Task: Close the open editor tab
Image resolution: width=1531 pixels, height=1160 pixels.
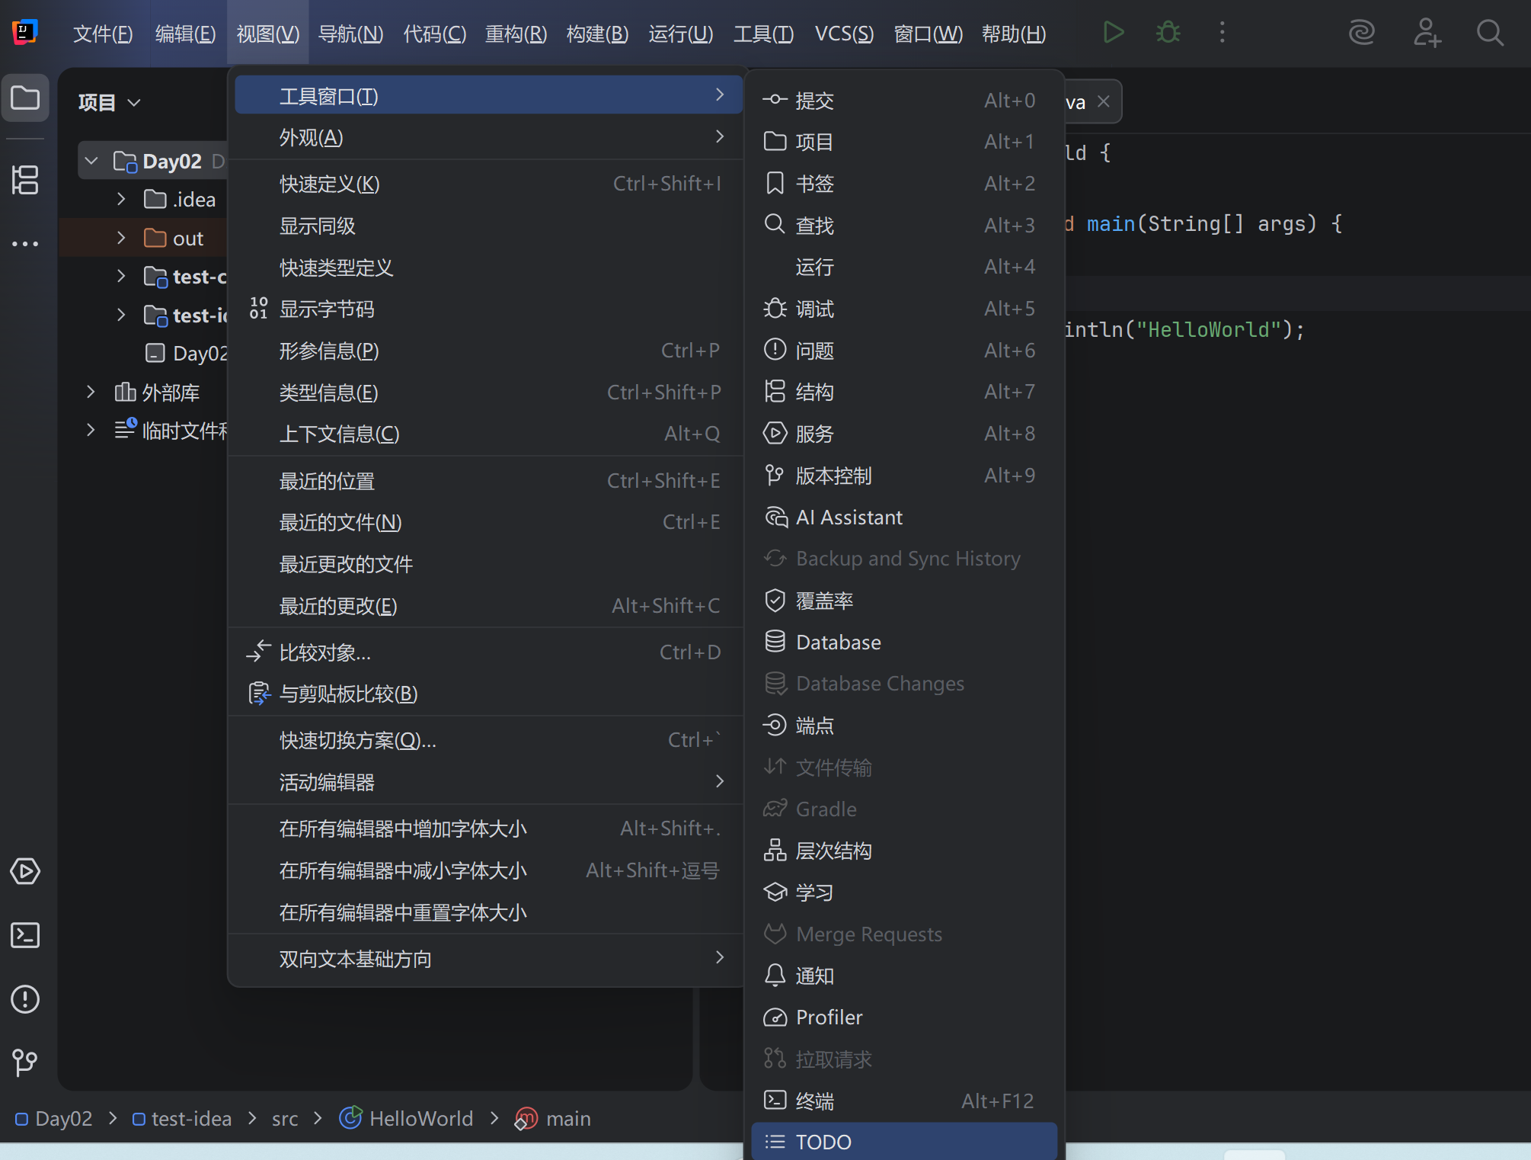Action: [x=1103, y=102]
